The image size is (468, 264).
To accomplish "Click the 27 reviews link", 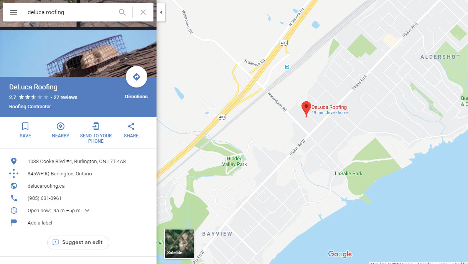I will (x=66, y=97).
